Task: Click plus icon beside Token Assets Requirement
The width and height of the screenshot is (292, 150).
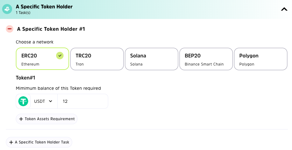Action: tap(21, 119)
